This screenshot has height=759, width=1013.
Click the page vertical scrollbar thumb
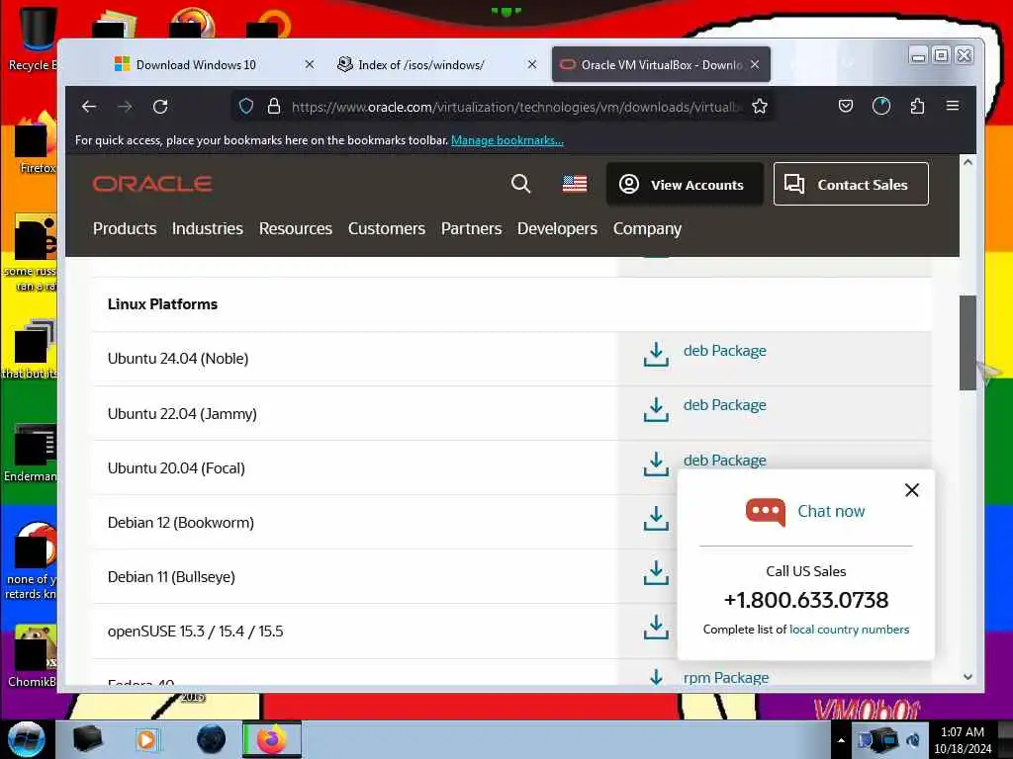[967, 343]
